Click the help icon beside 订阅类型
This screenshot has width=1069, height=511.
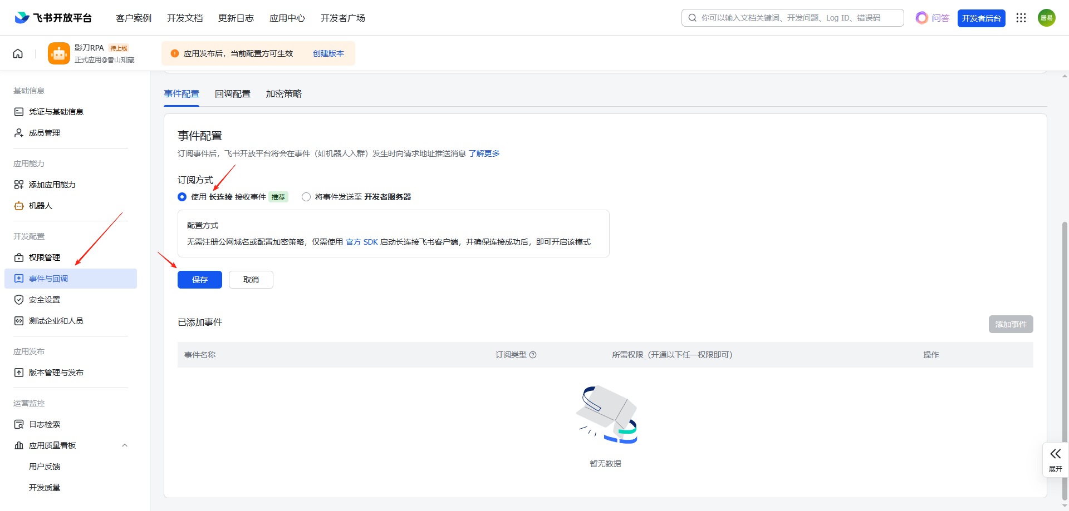point(533,355)
